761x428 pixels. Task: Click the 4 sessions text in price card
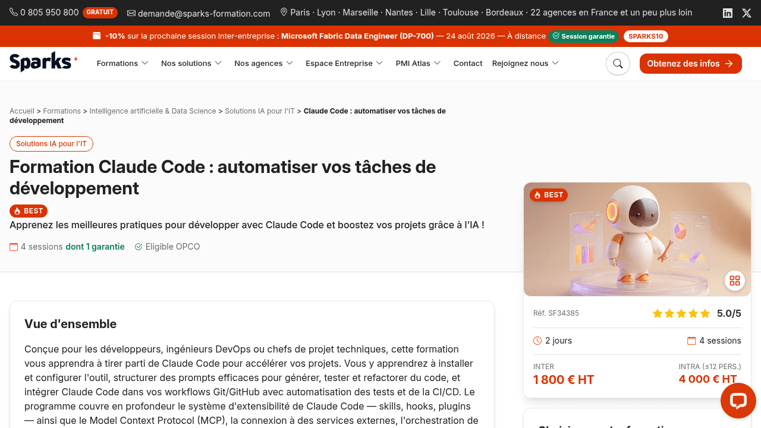click(x=720, y=341)
